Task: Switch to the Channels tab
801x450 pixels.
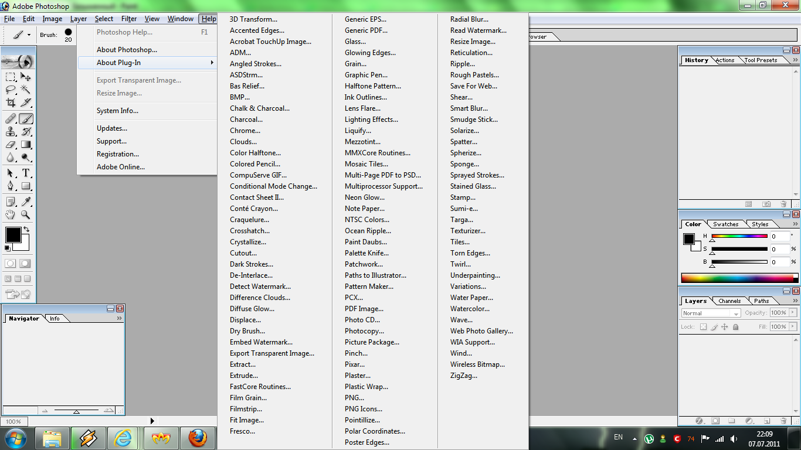Action: coord(729,301)
